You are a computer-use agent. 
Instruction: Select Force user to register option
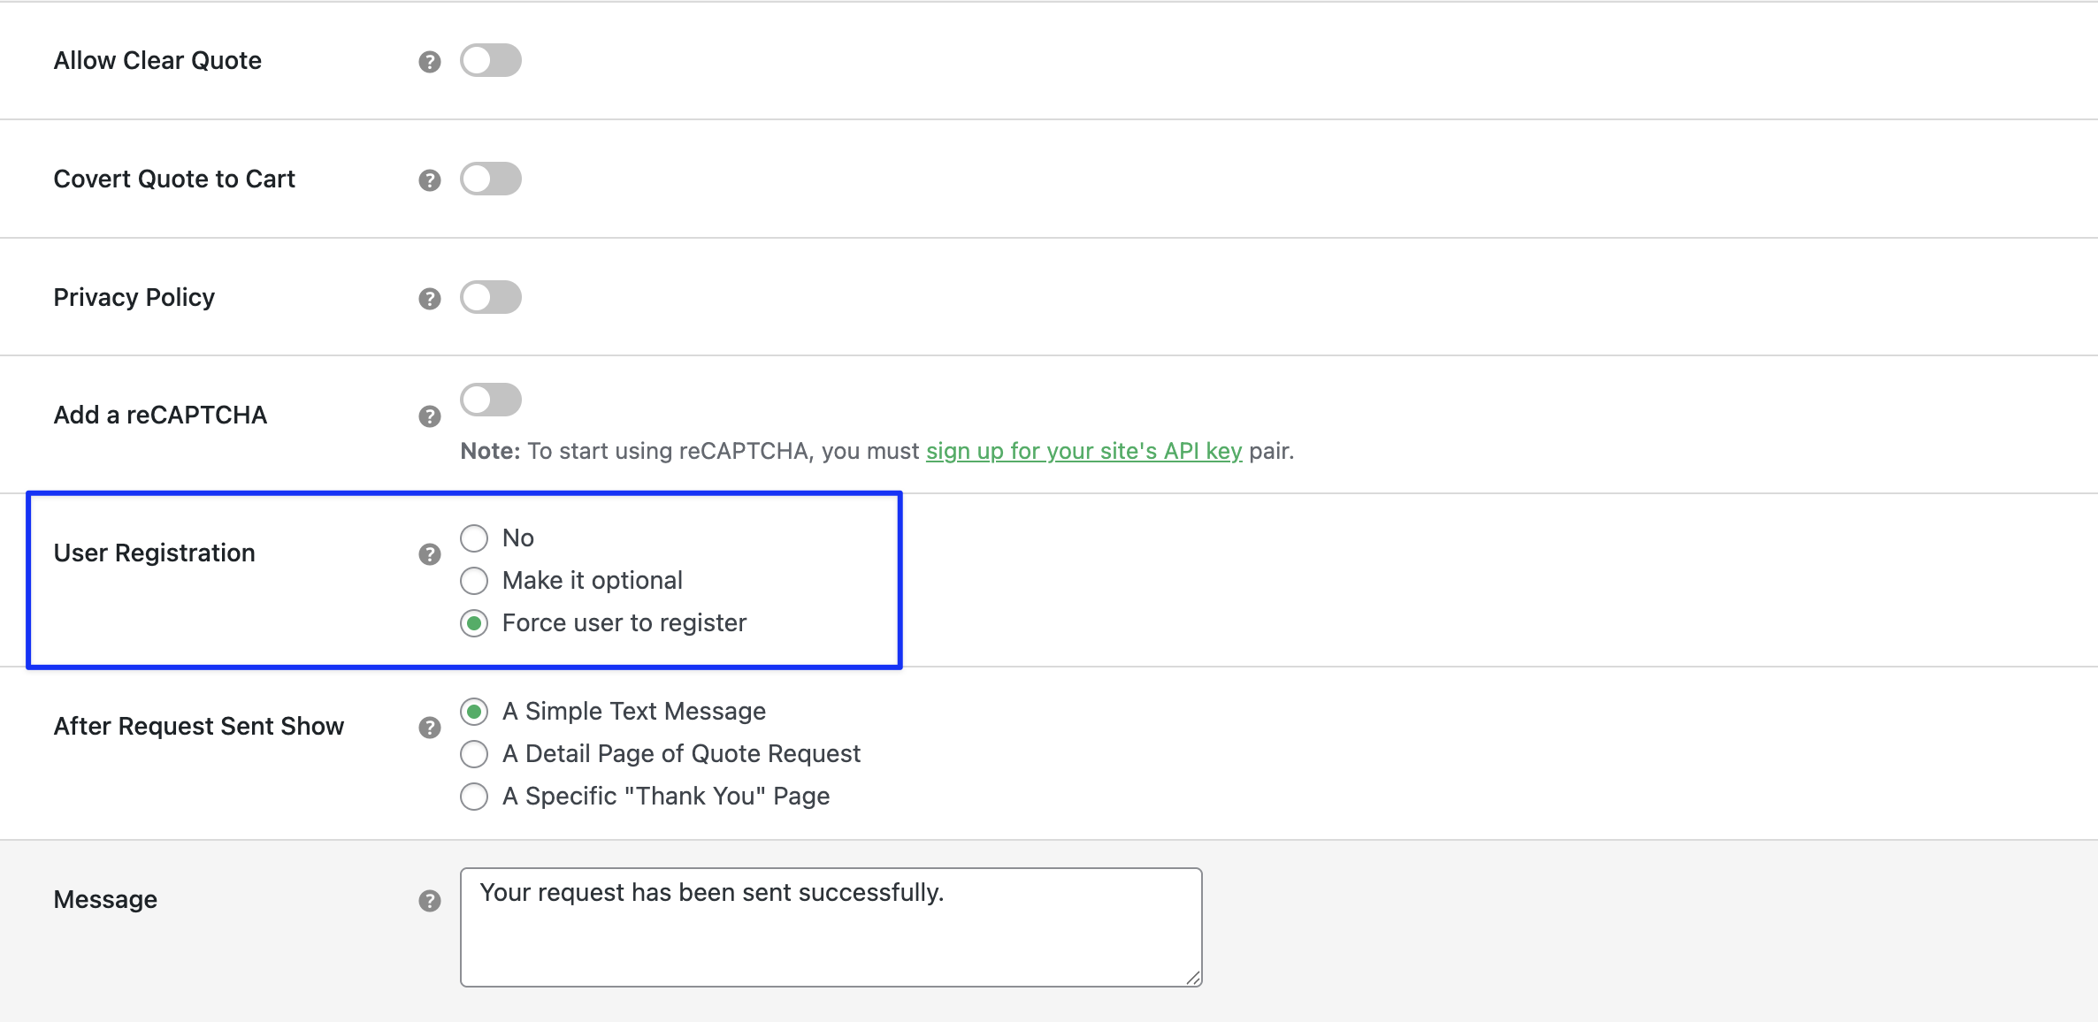tap(474, 623)
